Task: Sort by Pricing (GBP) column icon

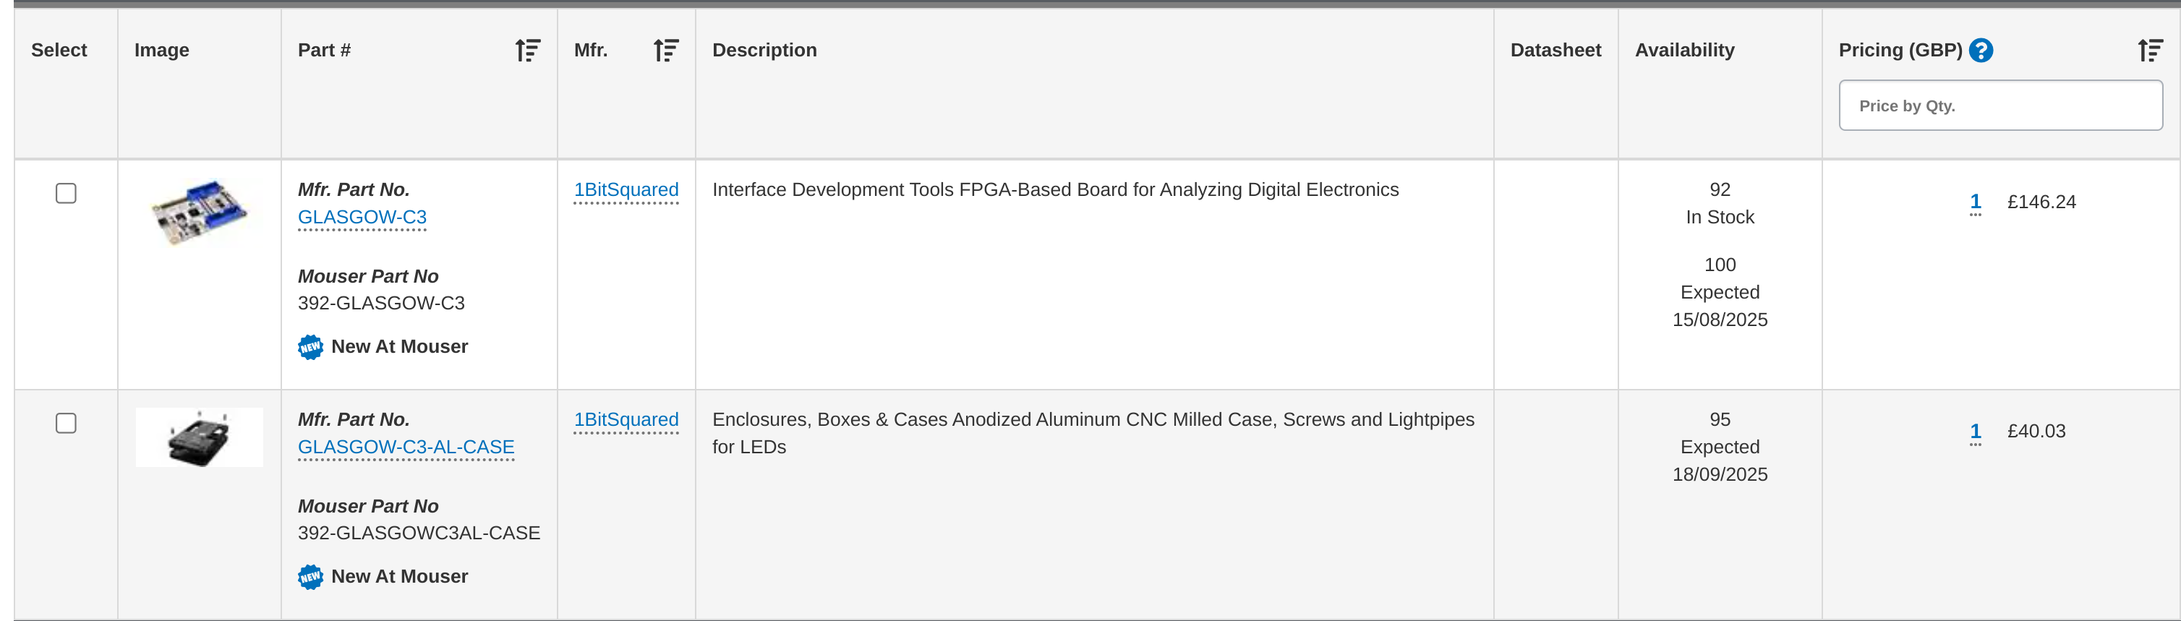Action: [x=2150, y=51]
